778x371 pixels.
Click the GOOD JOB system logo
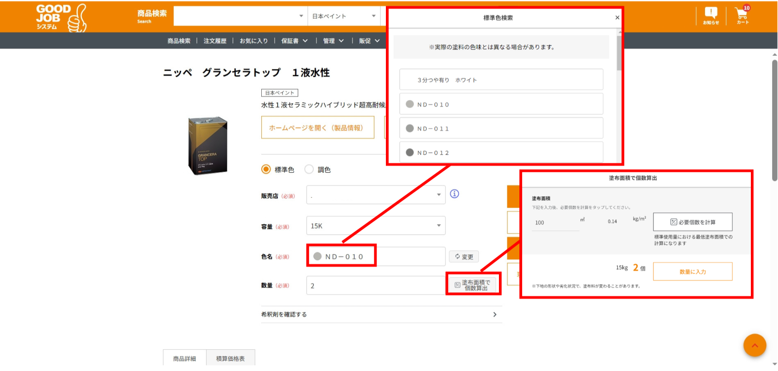tap(61, 17)
